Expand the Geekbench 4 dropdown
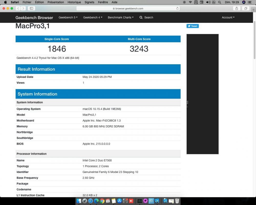Image resolution: width=256 pixels, height=205 pixels. coord(93,17)
